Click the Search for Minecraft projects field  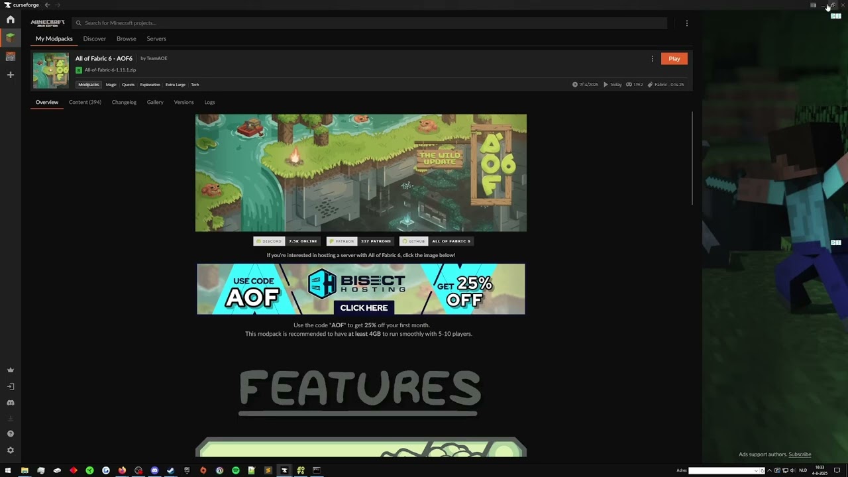369,23
